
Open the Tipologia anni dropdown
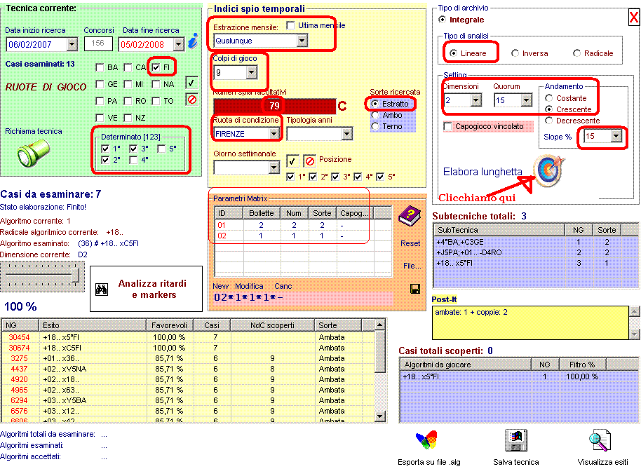346,134
